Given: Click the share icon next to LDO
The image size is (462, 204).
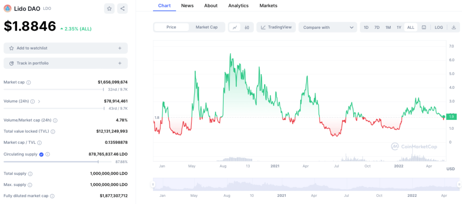Looking at the screenshot, I should (122, 8).
